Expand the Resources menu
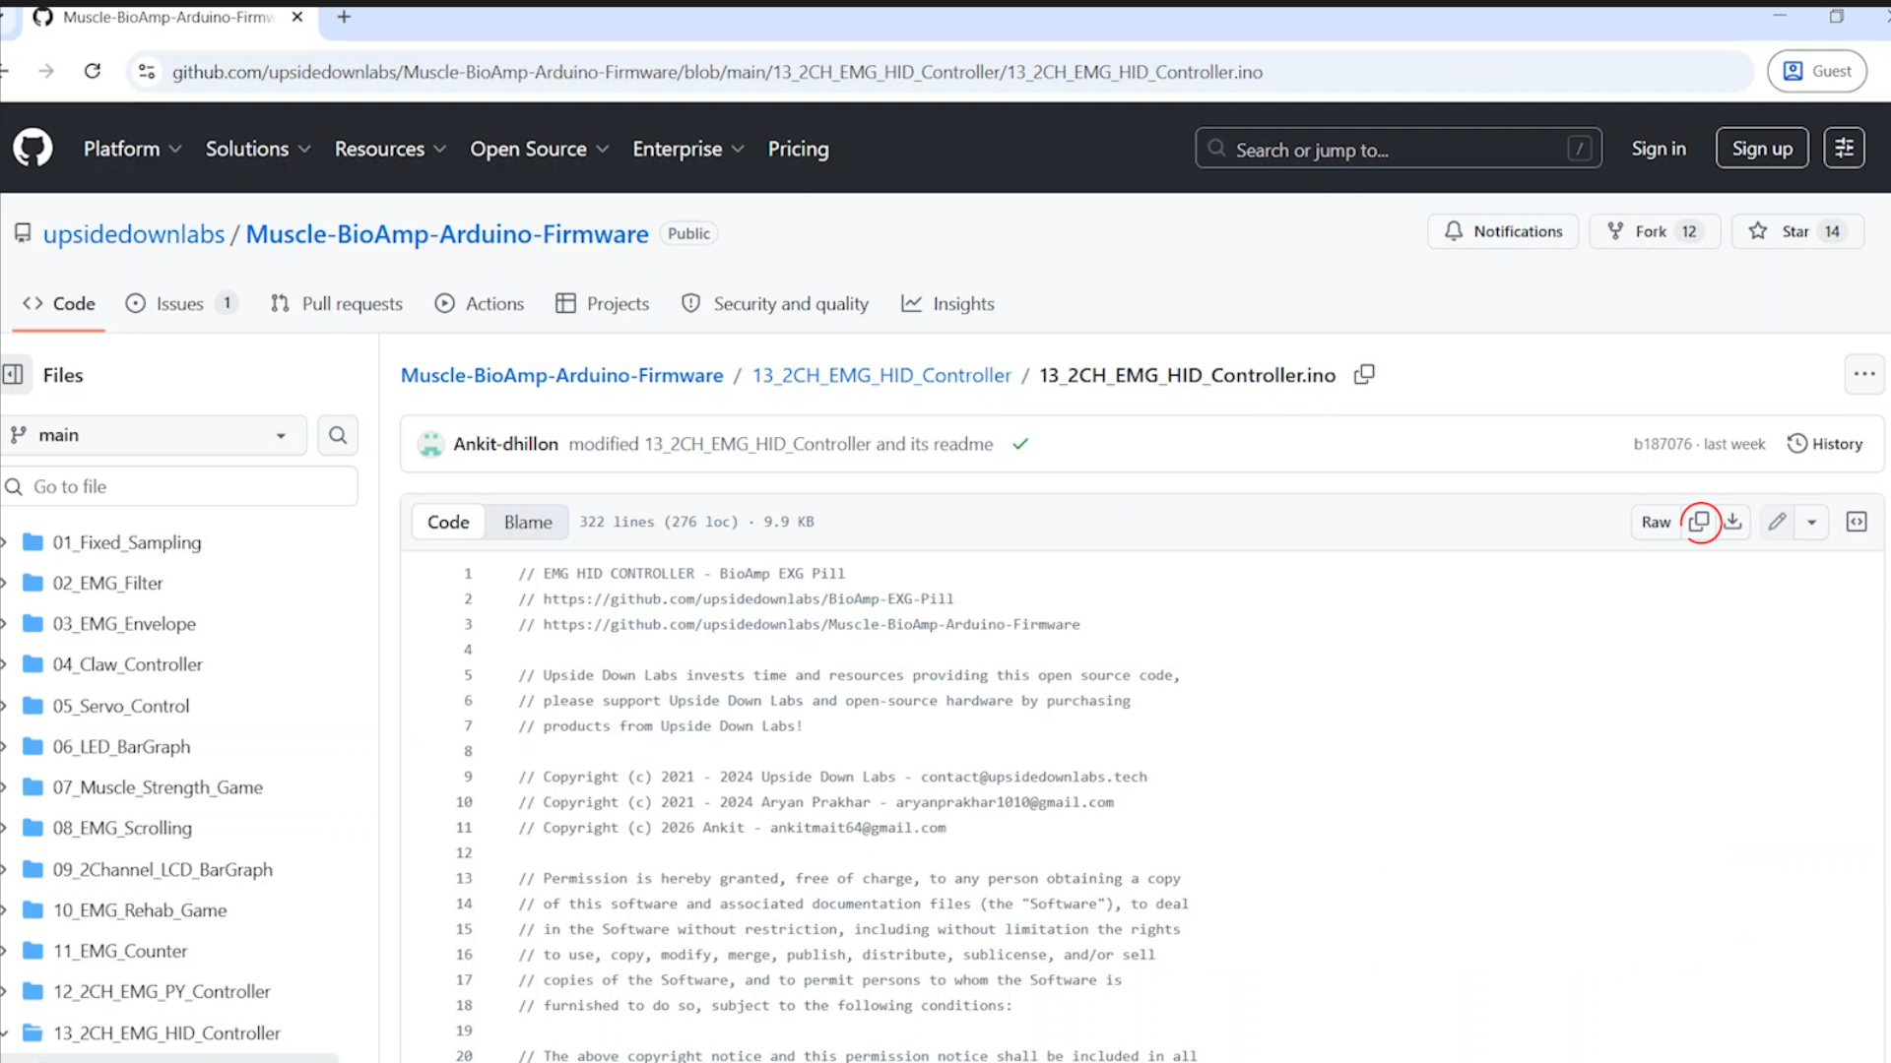Image resolution: width=1891 pixels, height=1063 pixels. point(390,149)
